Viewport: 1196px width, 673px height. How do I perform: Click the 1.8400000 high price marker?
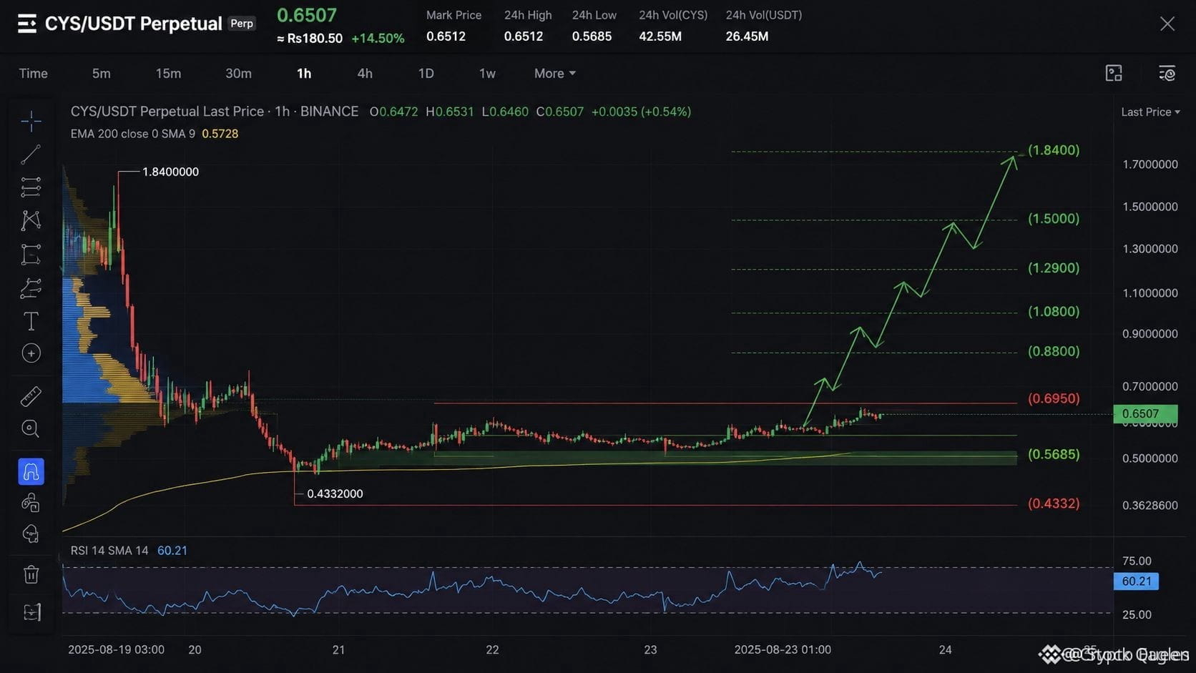pyautogui.click(x=170, y=172)
